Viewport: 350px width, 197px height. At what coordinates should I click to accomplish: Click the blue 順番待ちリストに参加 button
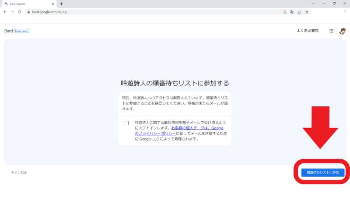point(323,172)
